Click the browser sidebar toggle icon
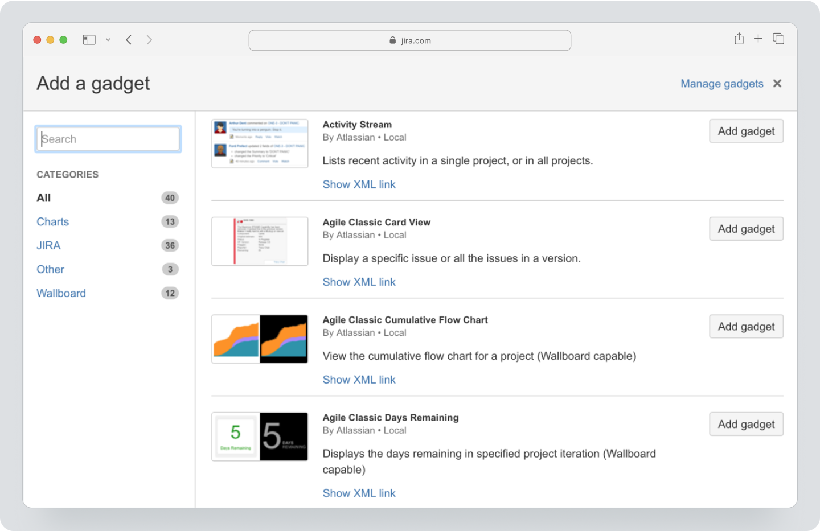The height and width of the screenshot is (531, 820). (89, 40)
